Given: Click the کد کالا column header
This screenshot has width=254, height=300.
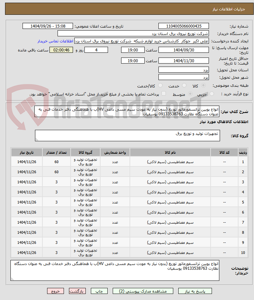Looking at the screenshot, I should [x=224, y=152].
